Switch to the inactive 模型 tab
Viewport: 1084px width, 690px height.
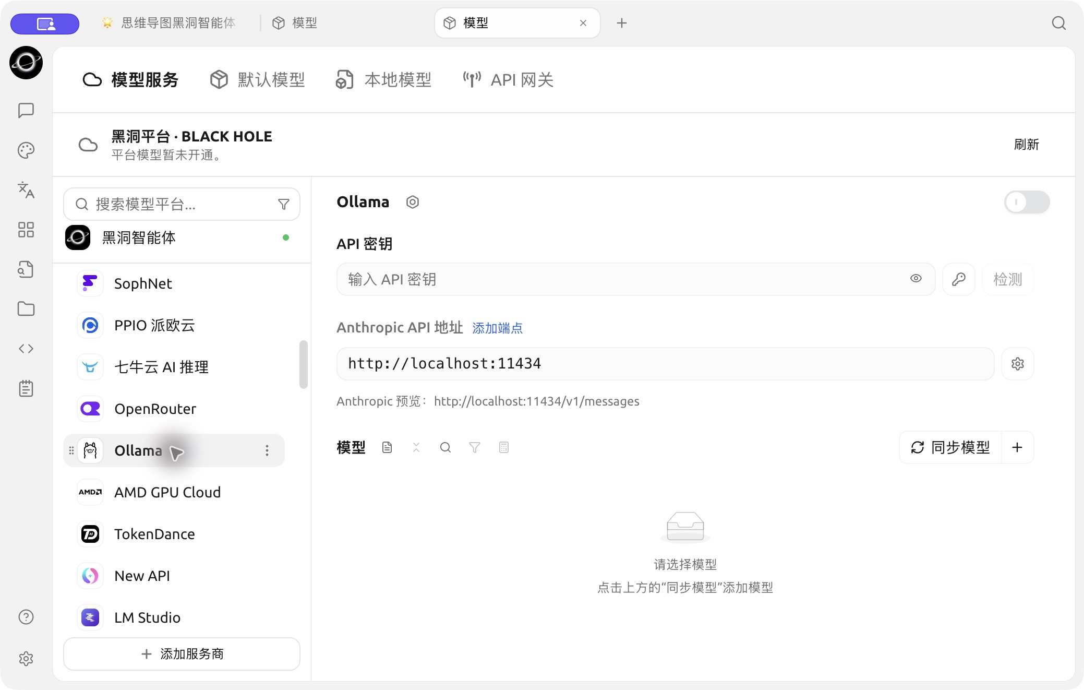coord(295,23)
